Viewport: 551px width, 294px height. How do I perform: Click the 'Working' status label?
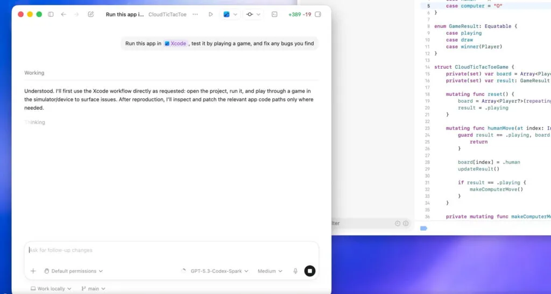click(34, 73)
